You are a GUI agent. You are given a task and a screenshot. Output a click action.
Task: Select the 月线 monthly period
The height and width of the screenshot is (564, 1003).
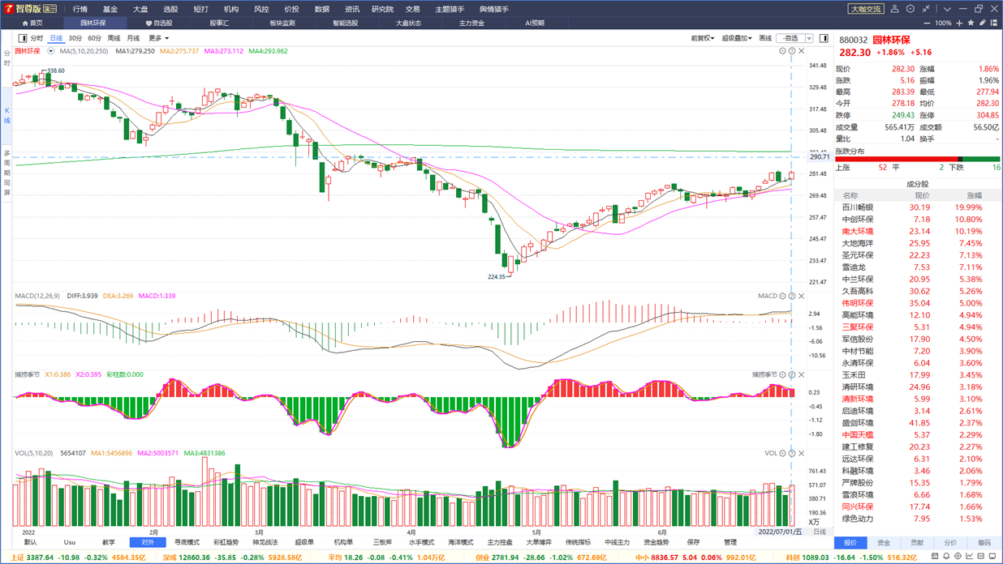tap(133, 38)
